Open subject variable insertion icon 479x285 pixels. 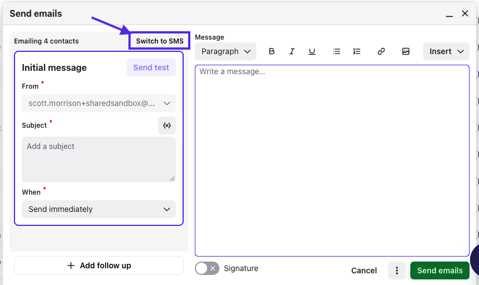coord(167,125)
